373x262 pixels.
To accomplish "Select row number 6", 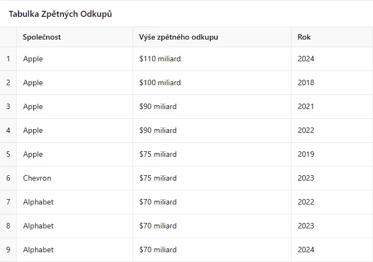I will (8, 178).
